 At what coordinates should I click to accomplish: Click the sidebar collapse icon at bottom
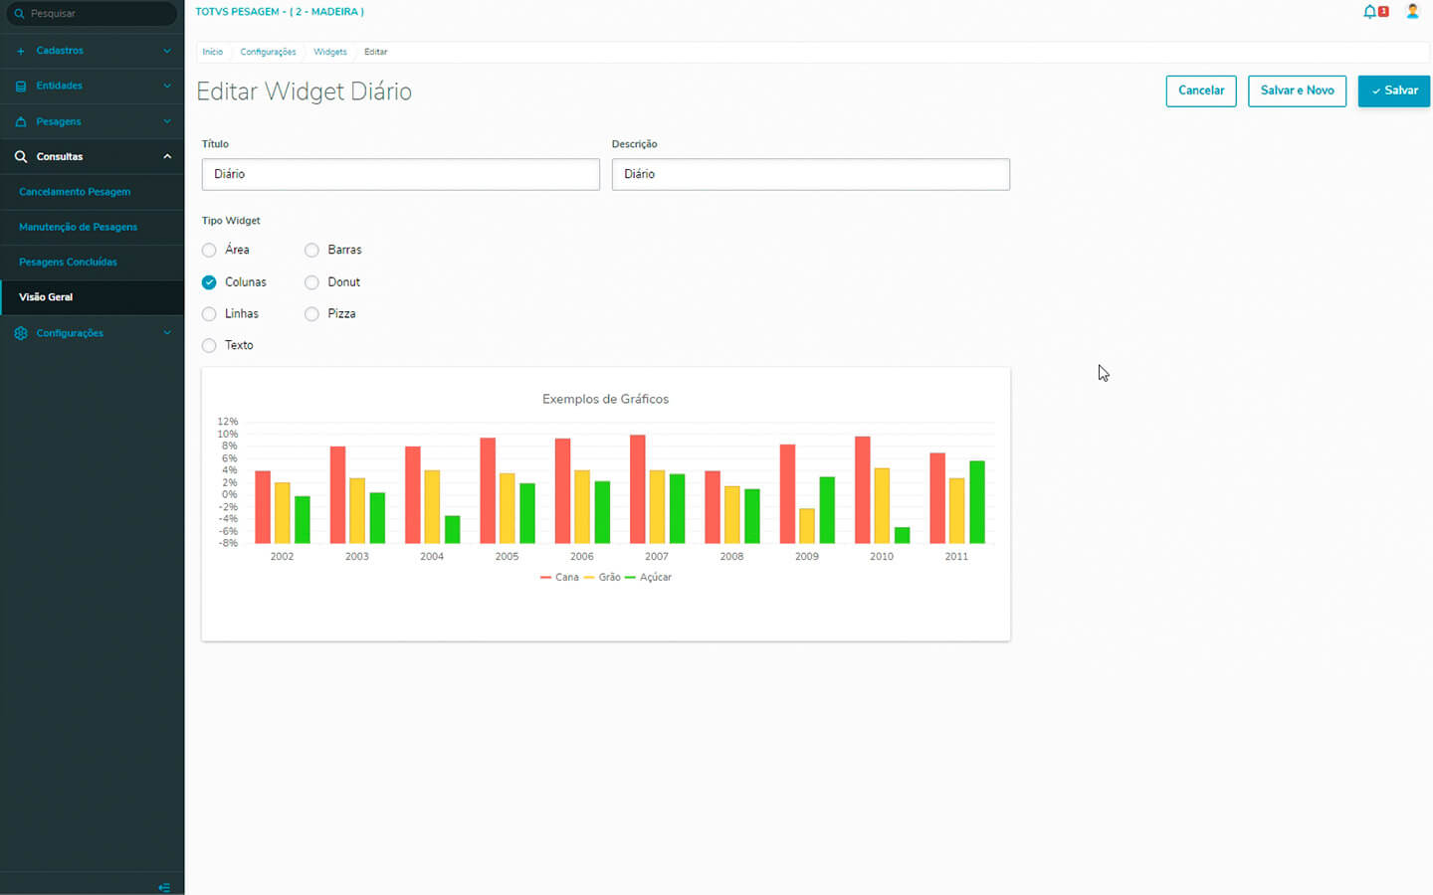(164, 887)
